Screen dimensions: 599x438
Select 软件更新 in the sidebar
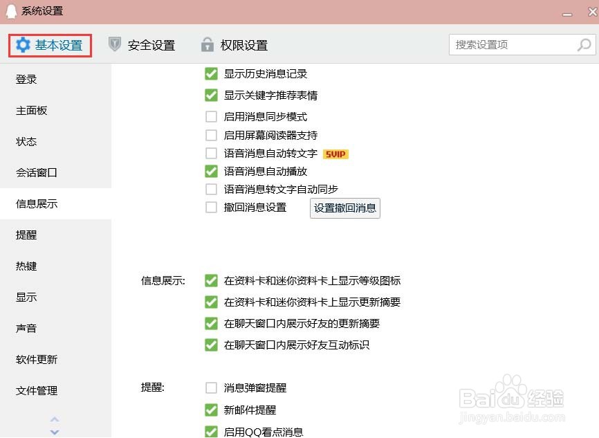(x=56, y=359)
